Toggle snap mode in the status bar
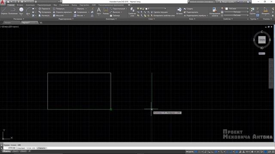Screen dimensions: 275x154 (x=199, y=152)
